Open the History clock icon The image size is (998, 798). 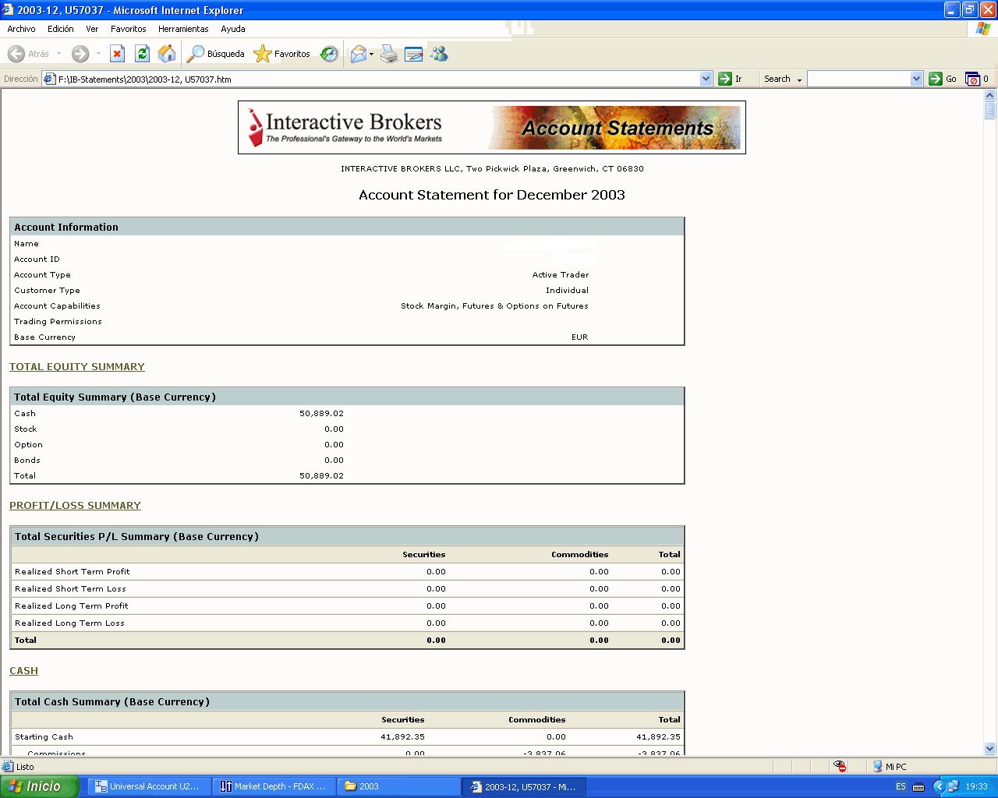(329, 54)
